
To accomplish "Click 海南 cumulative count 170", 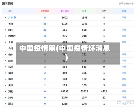I will coord(65,79).
